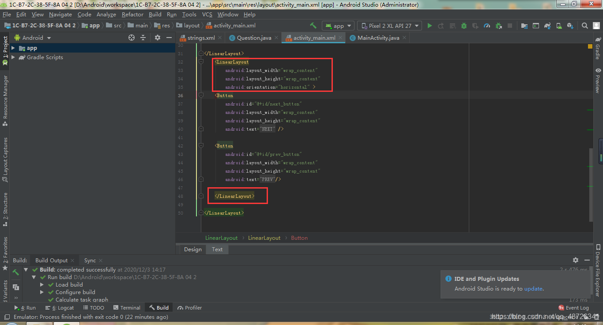Click the user avatar icon at top right
This screenshot has width=603, height=325.
(596, 26)
